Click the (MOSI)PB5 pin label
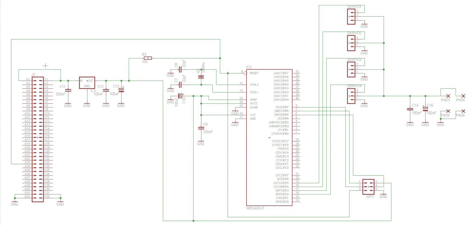Image resolution: width=471 pixels, height=225 pixels. [x=281, y=115]
